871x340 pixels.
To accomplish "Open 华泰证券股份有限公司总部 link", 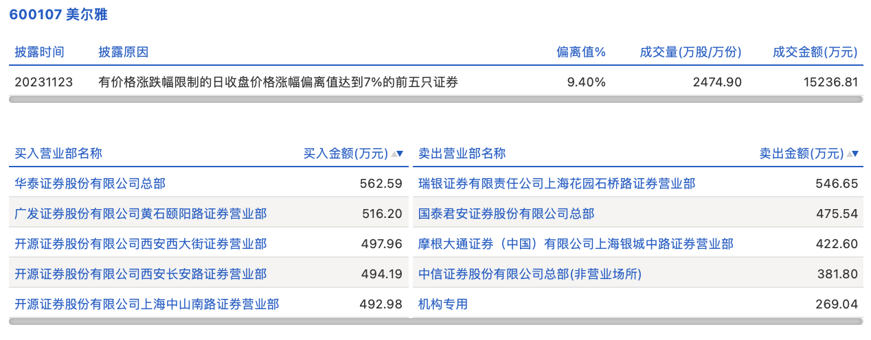I will [90, 184].
